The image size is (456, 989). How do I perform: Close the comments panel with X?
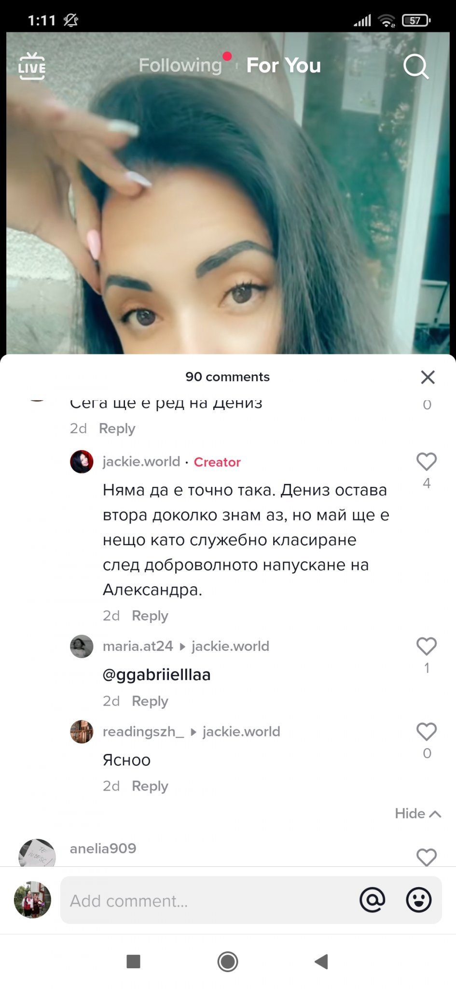(x=428, y=377)
